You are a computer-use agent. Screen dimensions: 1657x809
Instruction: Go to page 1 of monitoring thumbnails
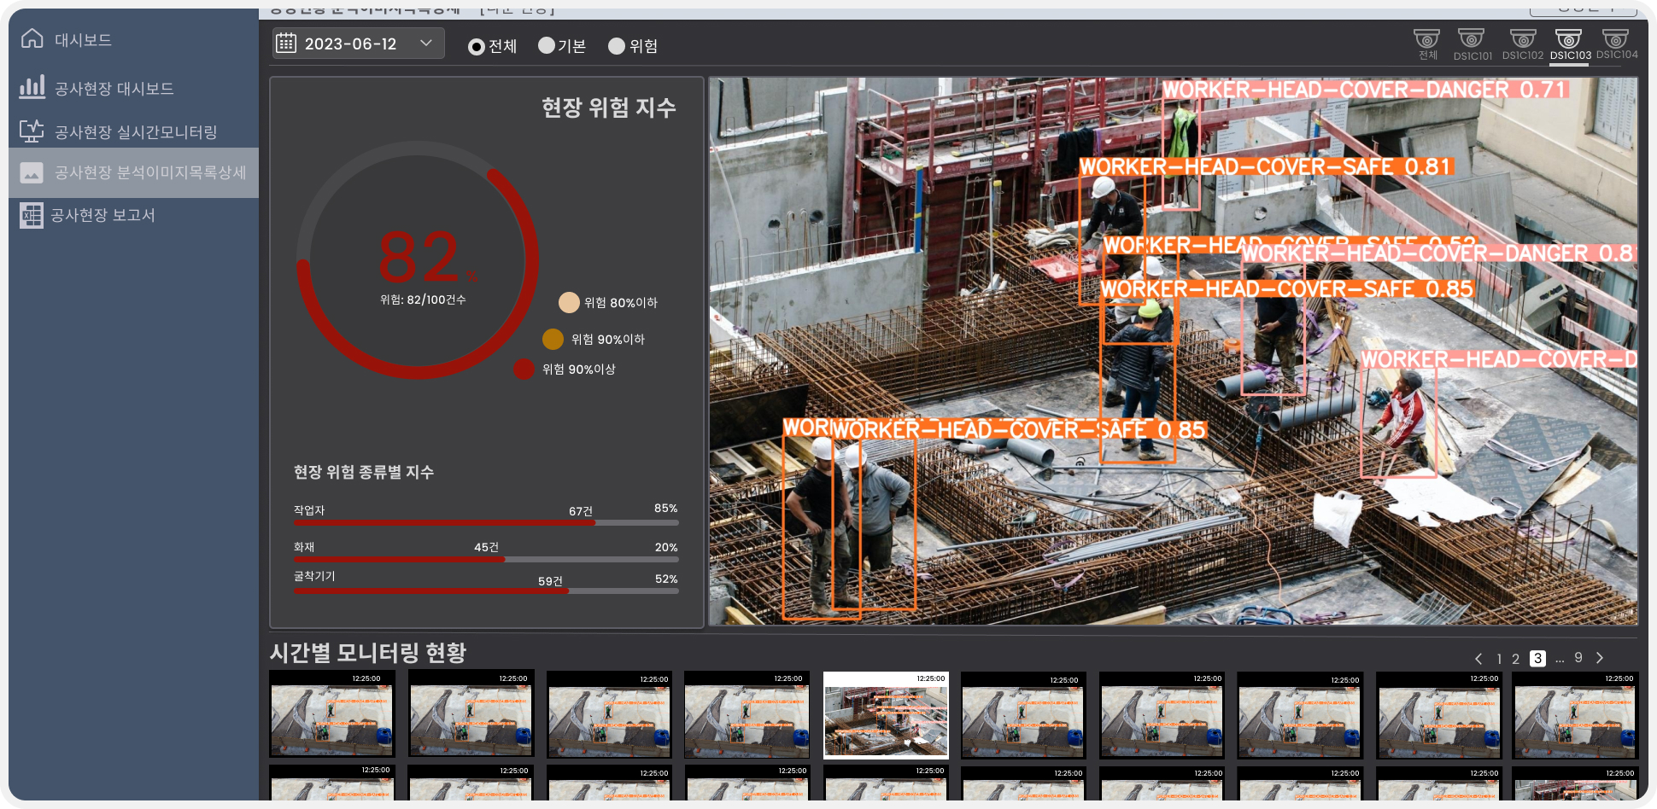tap(1499, 659)
